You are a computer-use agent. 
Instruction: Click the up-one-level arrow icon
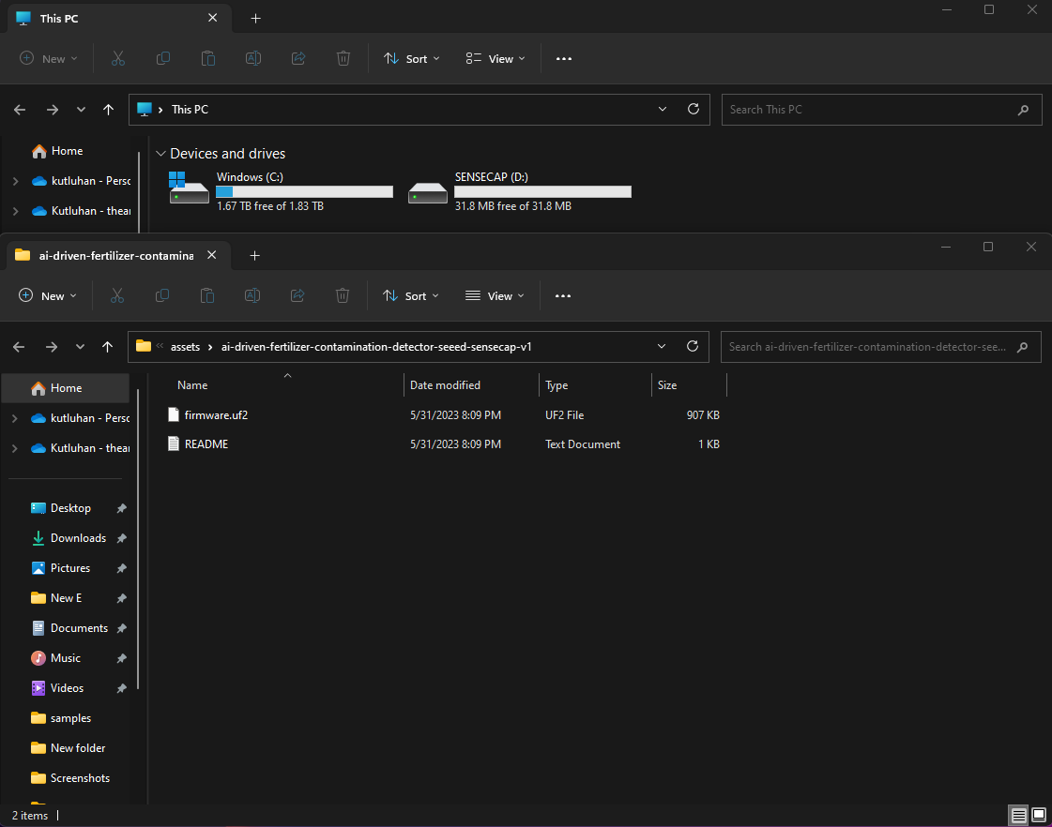pyautogui.click(x=108, y=346)
